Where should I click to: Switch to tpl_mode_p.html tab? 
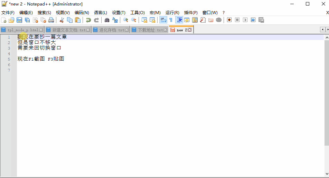(x=23, y=30)
